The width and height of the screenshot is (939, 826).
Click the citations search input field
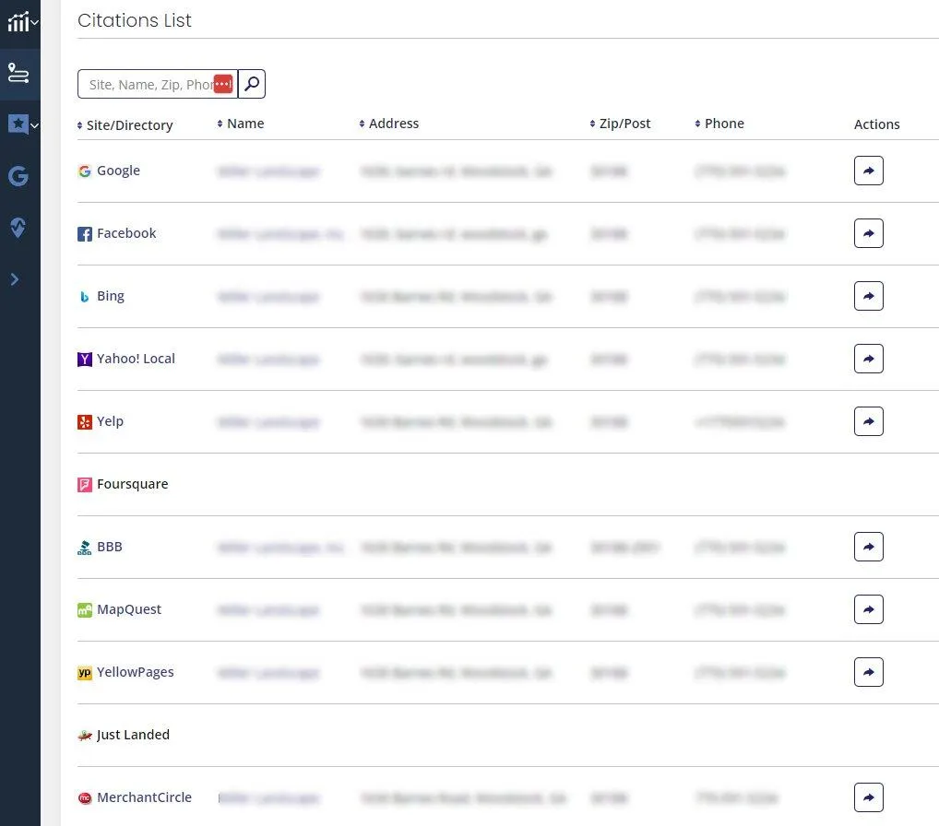click(x=158, y=84)
